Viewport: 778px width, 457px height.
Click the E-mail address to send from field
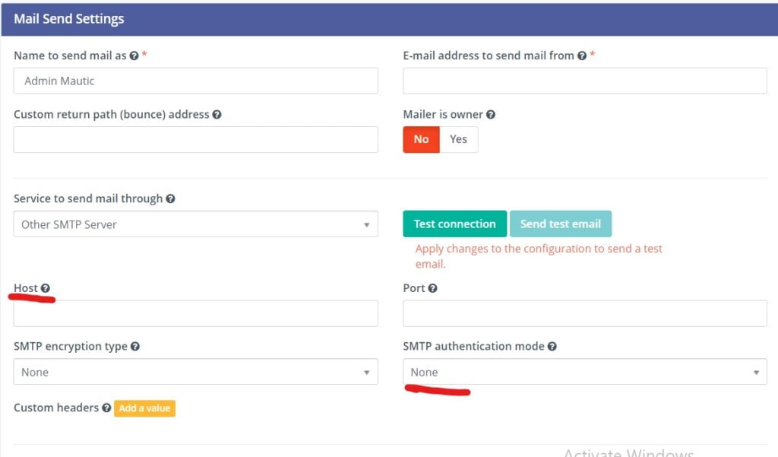click(x=585, y=81)
